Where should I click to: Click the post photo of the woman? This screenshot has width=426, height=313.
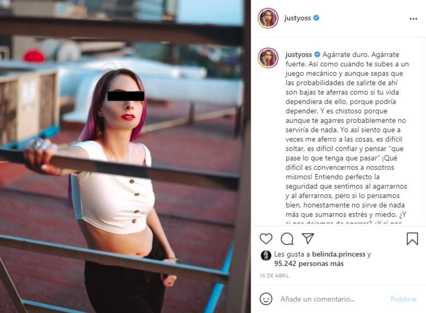(x=125, y=156)
